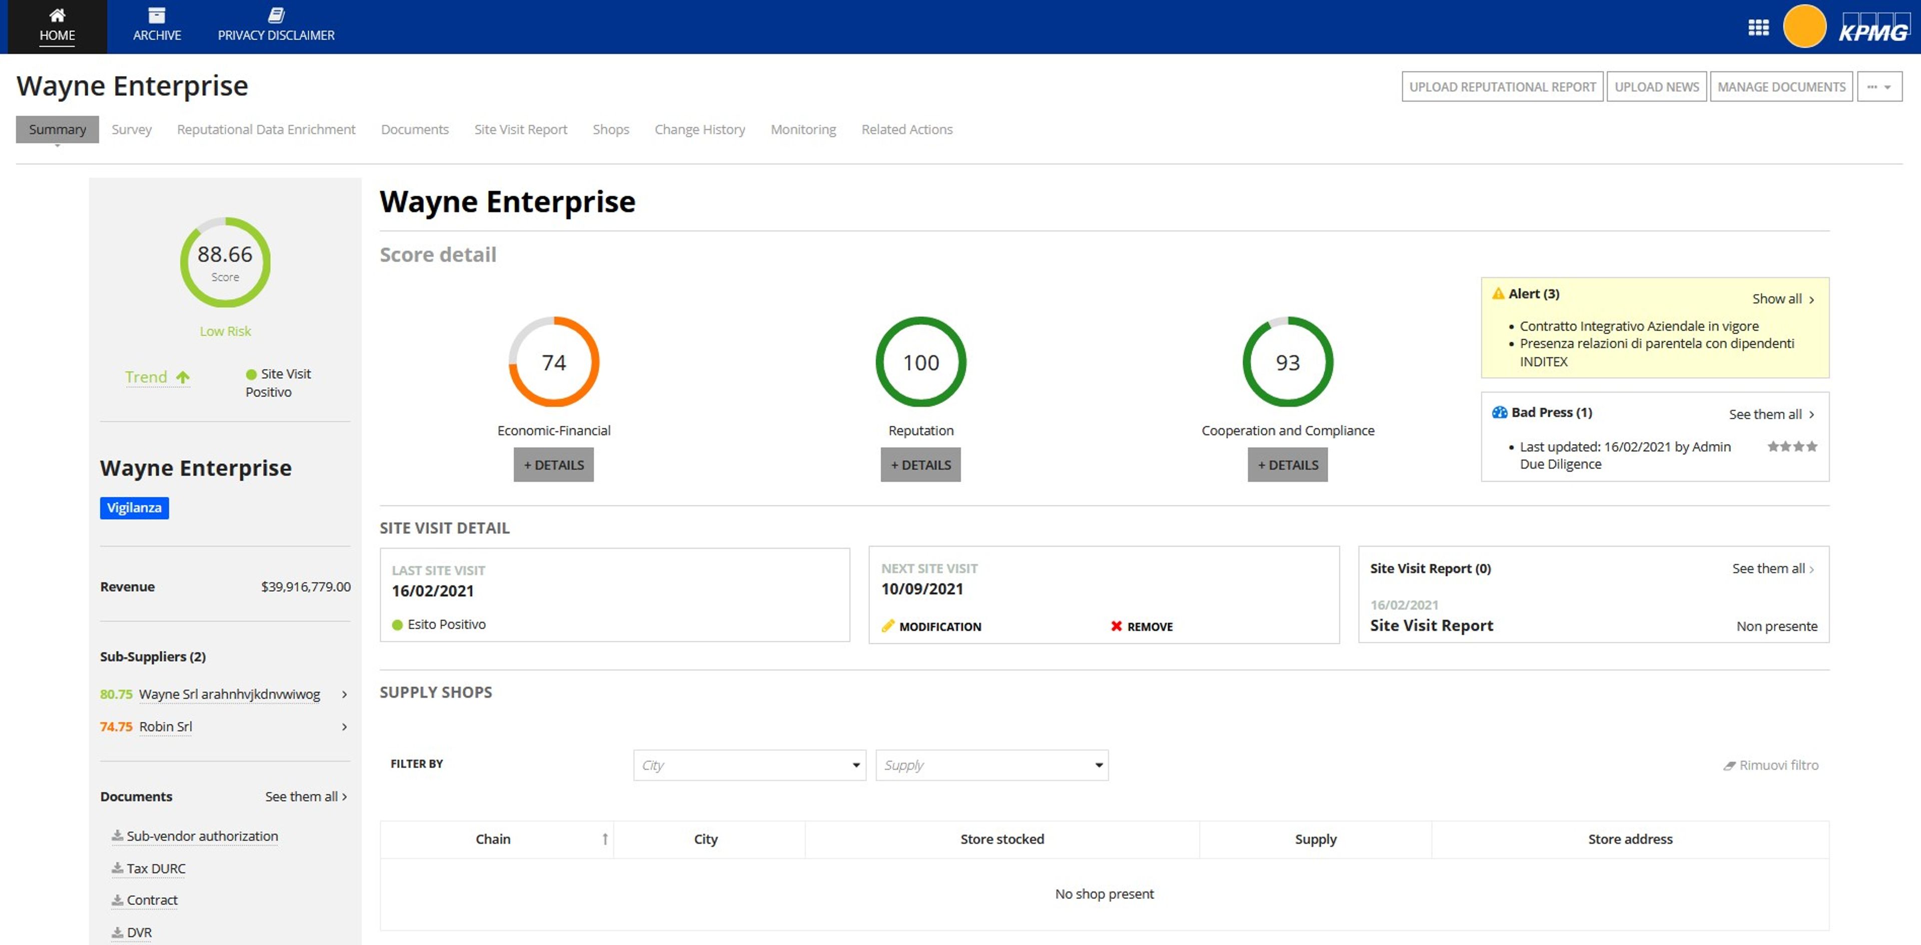
Task: Click the 'No shop present' table message
Action: pyautogui.click(x=1104, y=894)
